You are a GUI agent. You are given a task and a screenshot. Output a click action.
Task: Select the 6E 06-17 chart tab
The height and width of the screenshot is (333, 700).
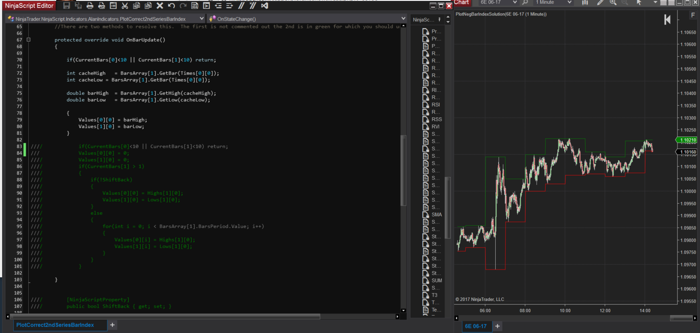[477, 326]
